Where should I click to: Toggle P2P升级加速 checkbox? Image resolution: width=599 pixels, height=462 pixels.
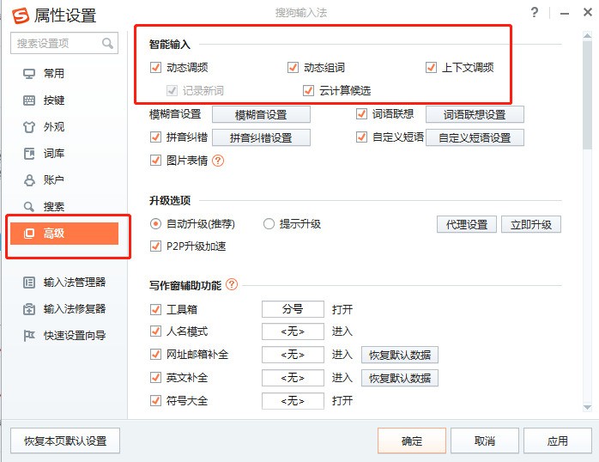(x=155, y=246)
